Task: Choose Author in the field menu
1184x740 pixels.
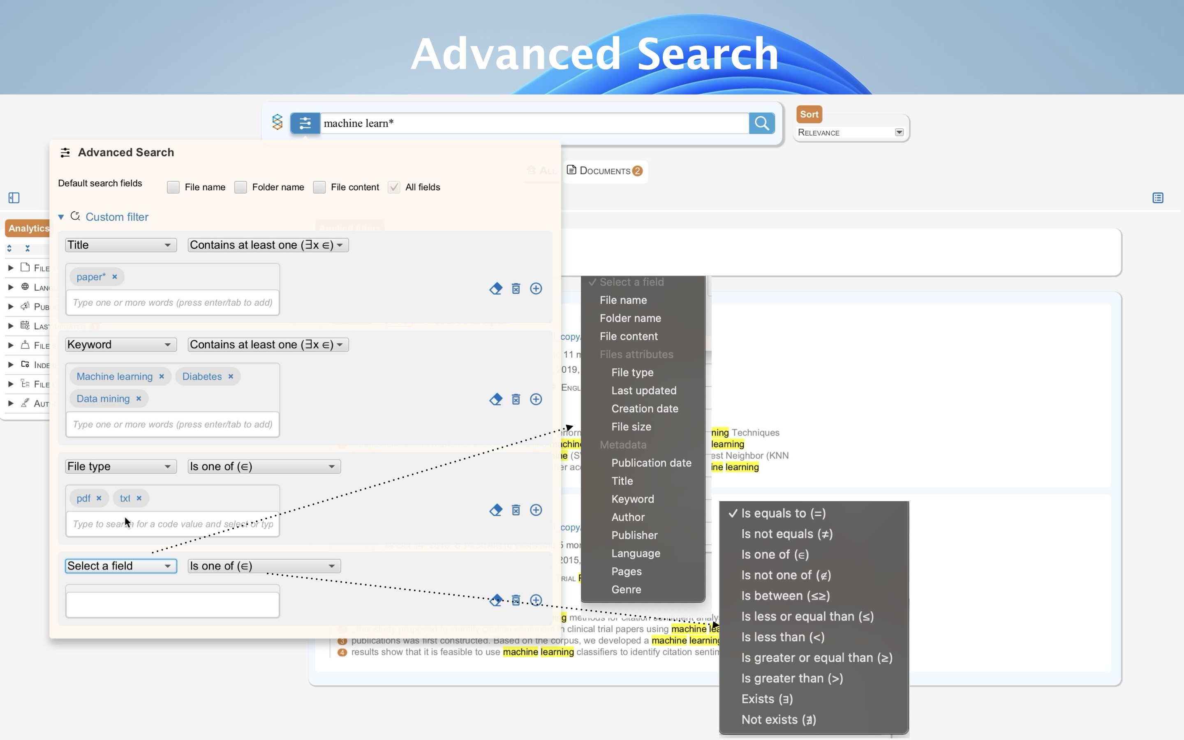Action: pos(628,517)
